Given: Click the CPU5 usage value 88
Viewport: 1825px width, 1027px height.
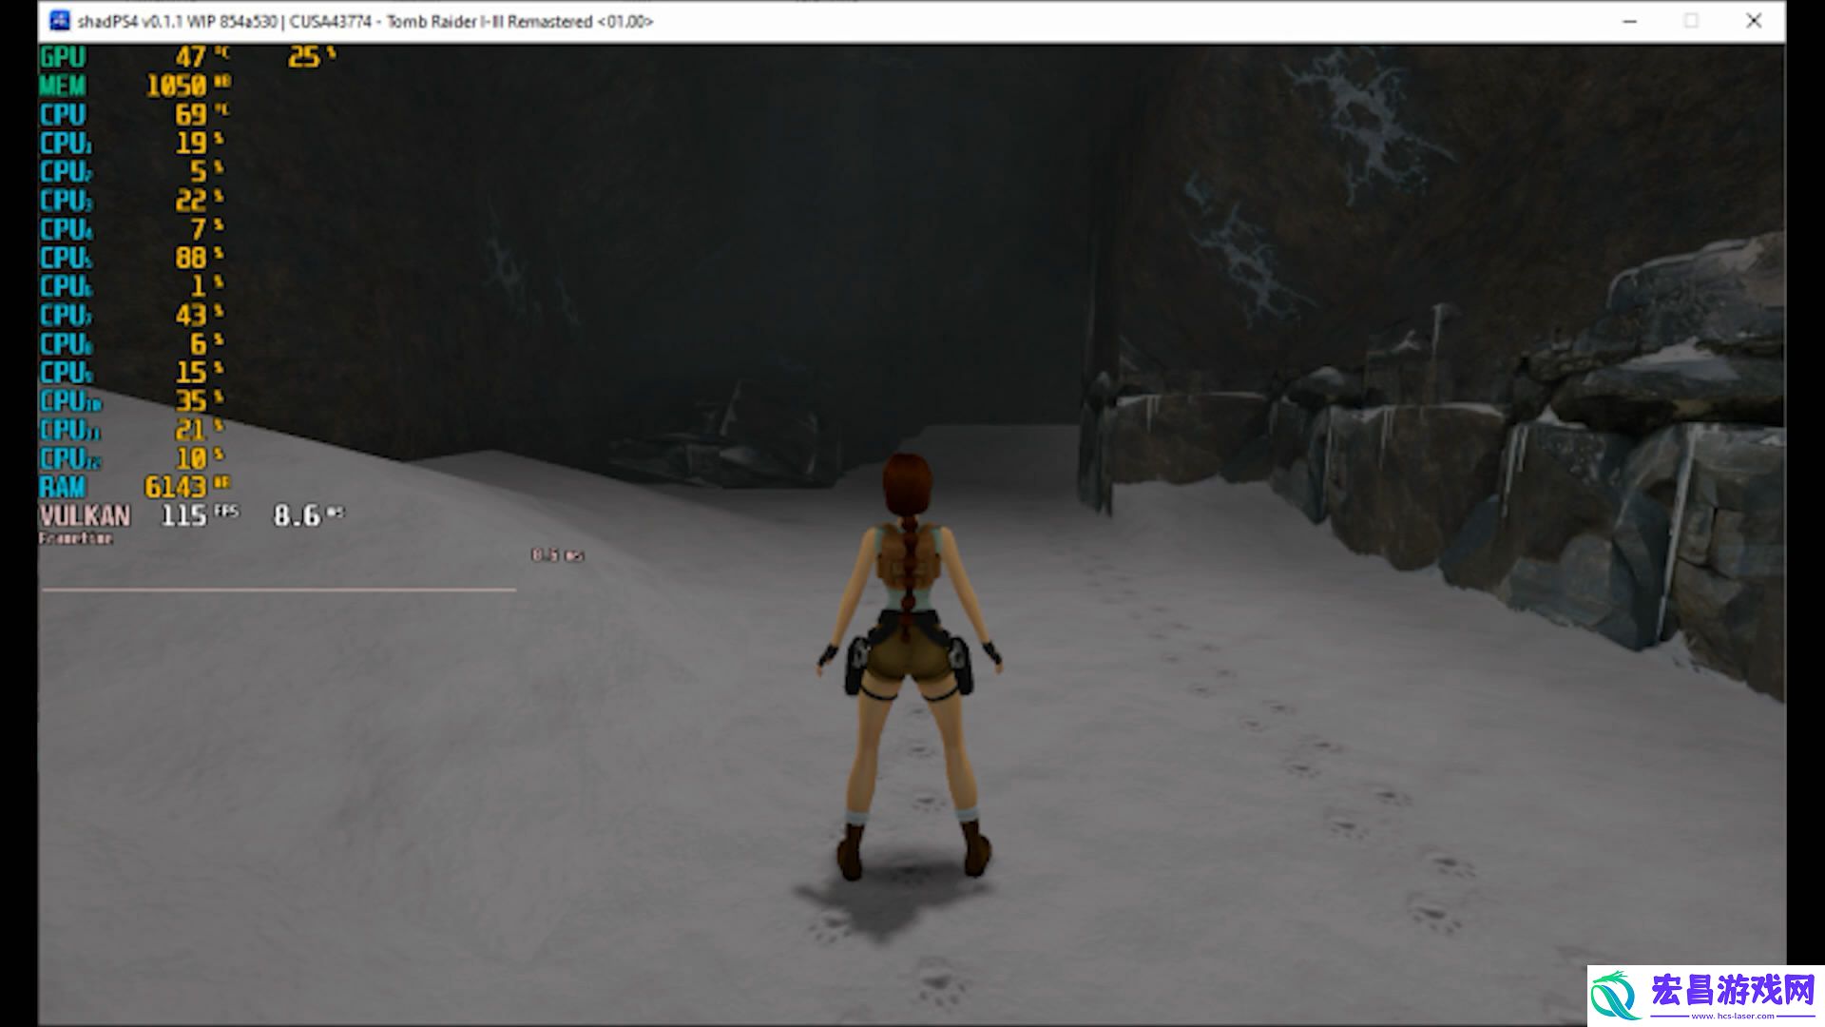Looking at the screenshot, I should [x=190, y=259].
